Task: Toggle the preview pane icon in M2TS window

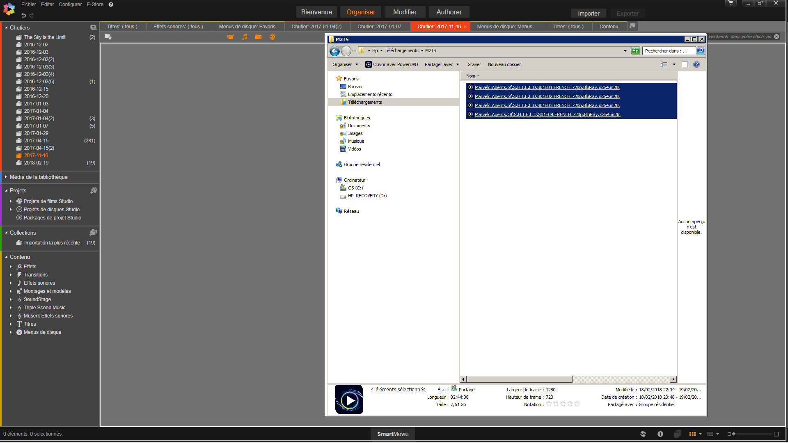Action: pos(685,64)
